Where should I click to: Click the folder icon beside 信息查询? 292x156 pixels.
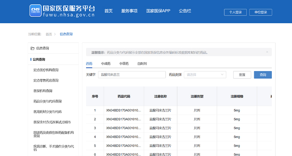coord(32,48)
